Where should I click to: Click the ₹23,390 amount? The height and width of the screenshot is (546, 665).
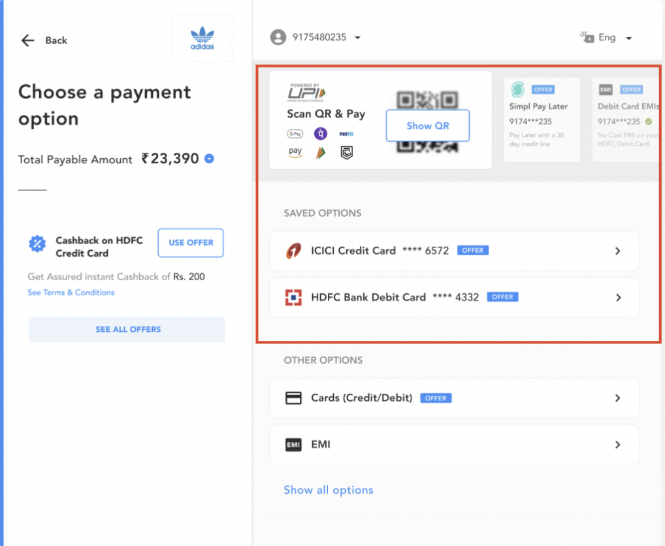click(170, 159)
